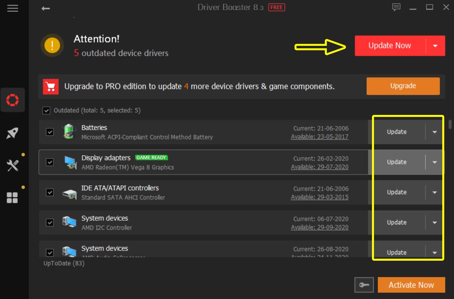Screen dimensions: 454x299
Task: Open the Action Center grid icon
Action: pos(12,197)
